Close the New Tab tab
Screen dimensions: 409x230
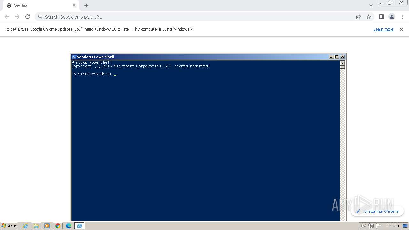click(74, 5)
